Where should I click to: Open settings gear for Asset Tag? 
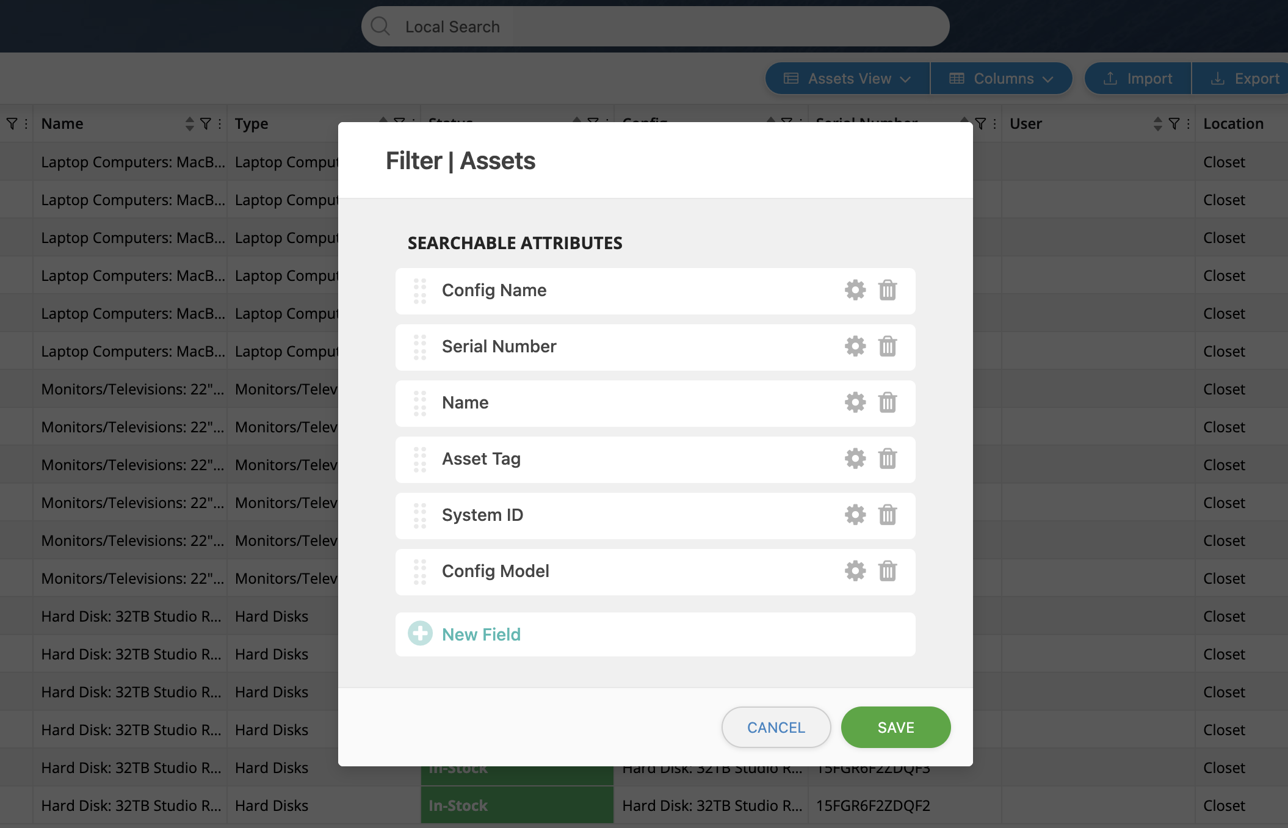coord(855,459)
